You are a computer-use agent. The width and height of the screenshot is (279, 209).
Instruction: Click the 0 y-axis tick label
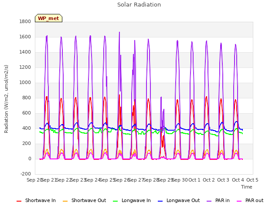pos(30,159)
